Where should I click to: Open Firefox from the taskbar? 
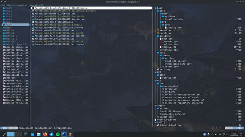pos(45,134)
